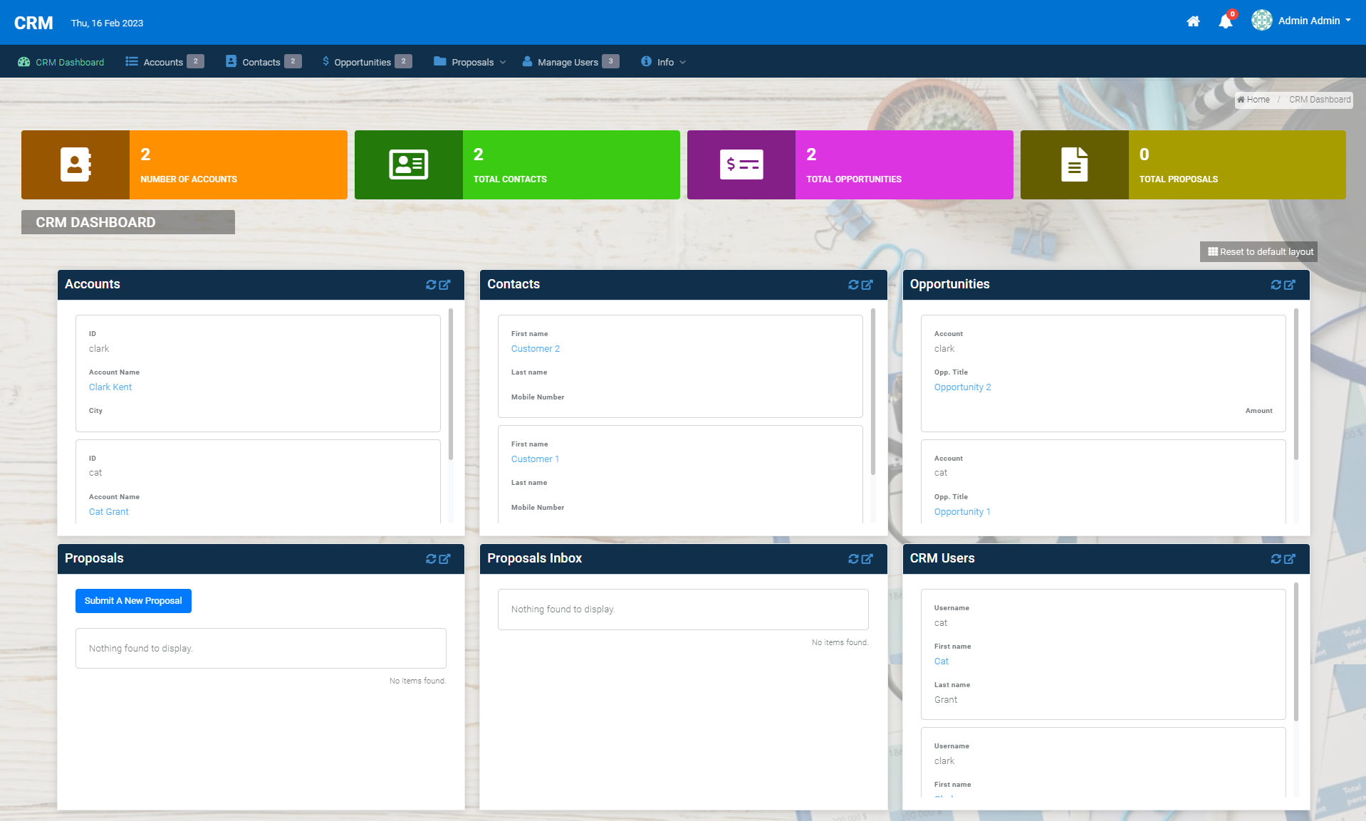Viewport: 1366px width, 821px height.
Task: Open the Manage Users menu item
Action: point(570,62)
